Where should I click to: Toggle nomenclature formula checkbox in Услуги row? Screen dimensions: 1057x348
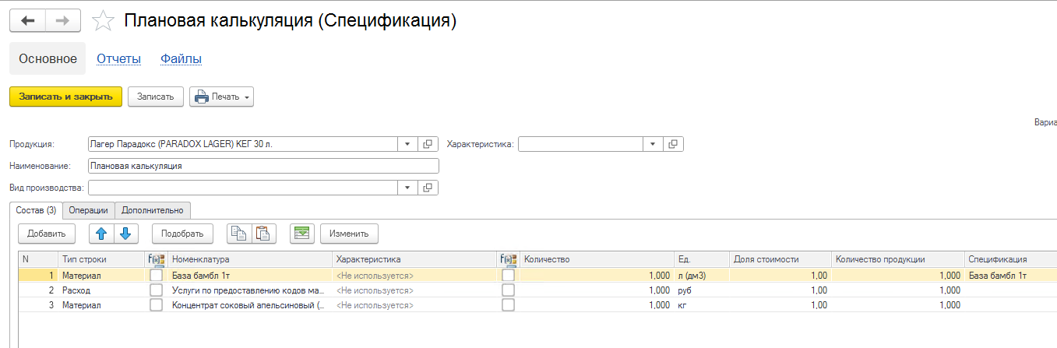(x=156, y=290)
